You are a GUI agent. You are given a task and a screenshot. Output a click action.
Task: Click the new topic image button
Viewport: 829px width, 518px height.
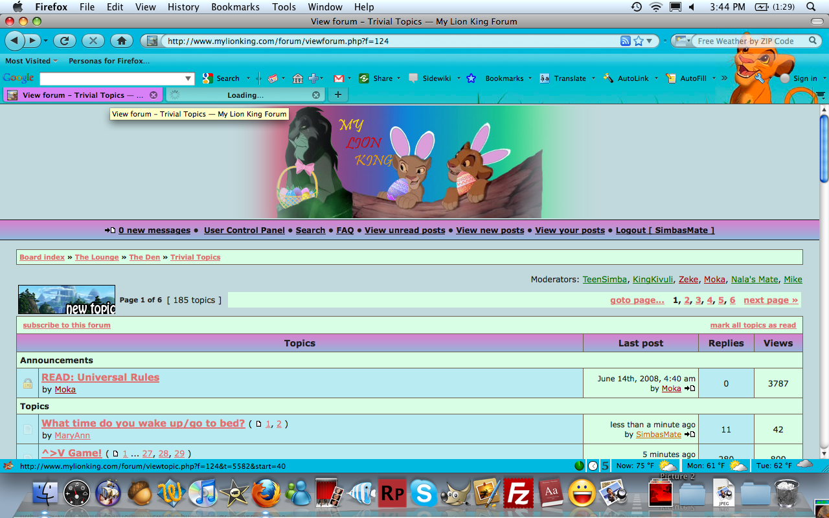tap(67, 300)
